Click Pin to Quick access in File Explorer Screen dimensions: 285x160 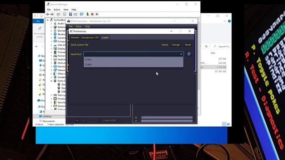tap(40, 32)
